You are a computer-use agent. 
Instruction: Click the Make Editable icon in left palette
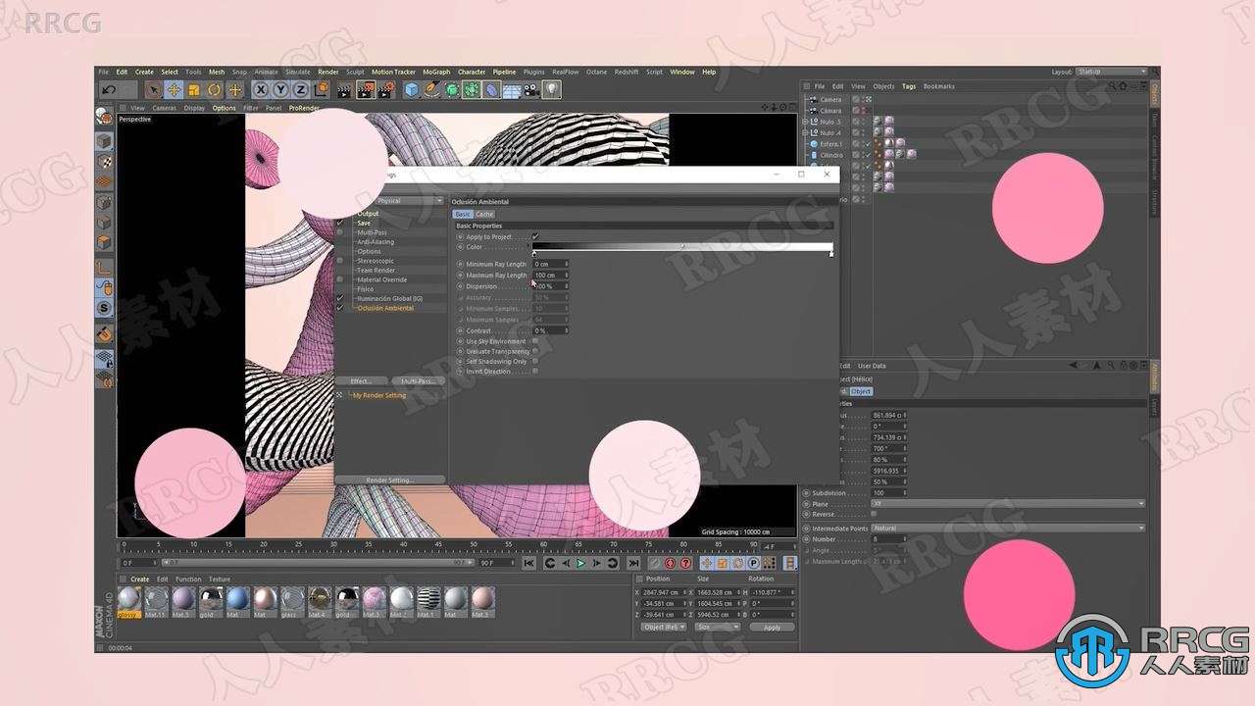point(103,118)
